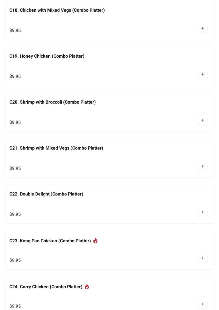Select C20 Shrimp with Broccoli title
This screenshot has height=310, width=219.
(52, 102)
